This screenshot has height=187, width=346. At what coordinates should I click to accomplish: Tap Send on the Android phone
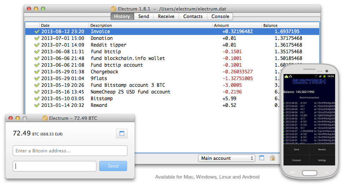click(x=296, y=150)
